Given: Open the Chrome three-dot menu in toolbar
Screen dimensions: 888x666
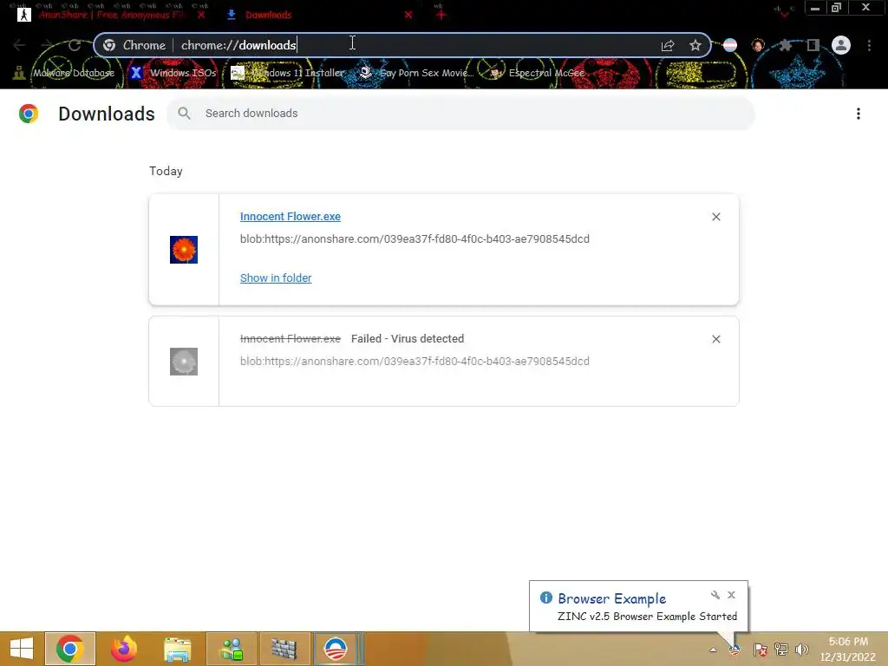Looking at the screenshot, I should (x=869, y=45).
